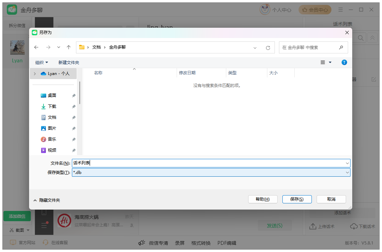Click the 帮助(H) button
The width and height of the screenshot is (382, 252).
coord(263,199)
